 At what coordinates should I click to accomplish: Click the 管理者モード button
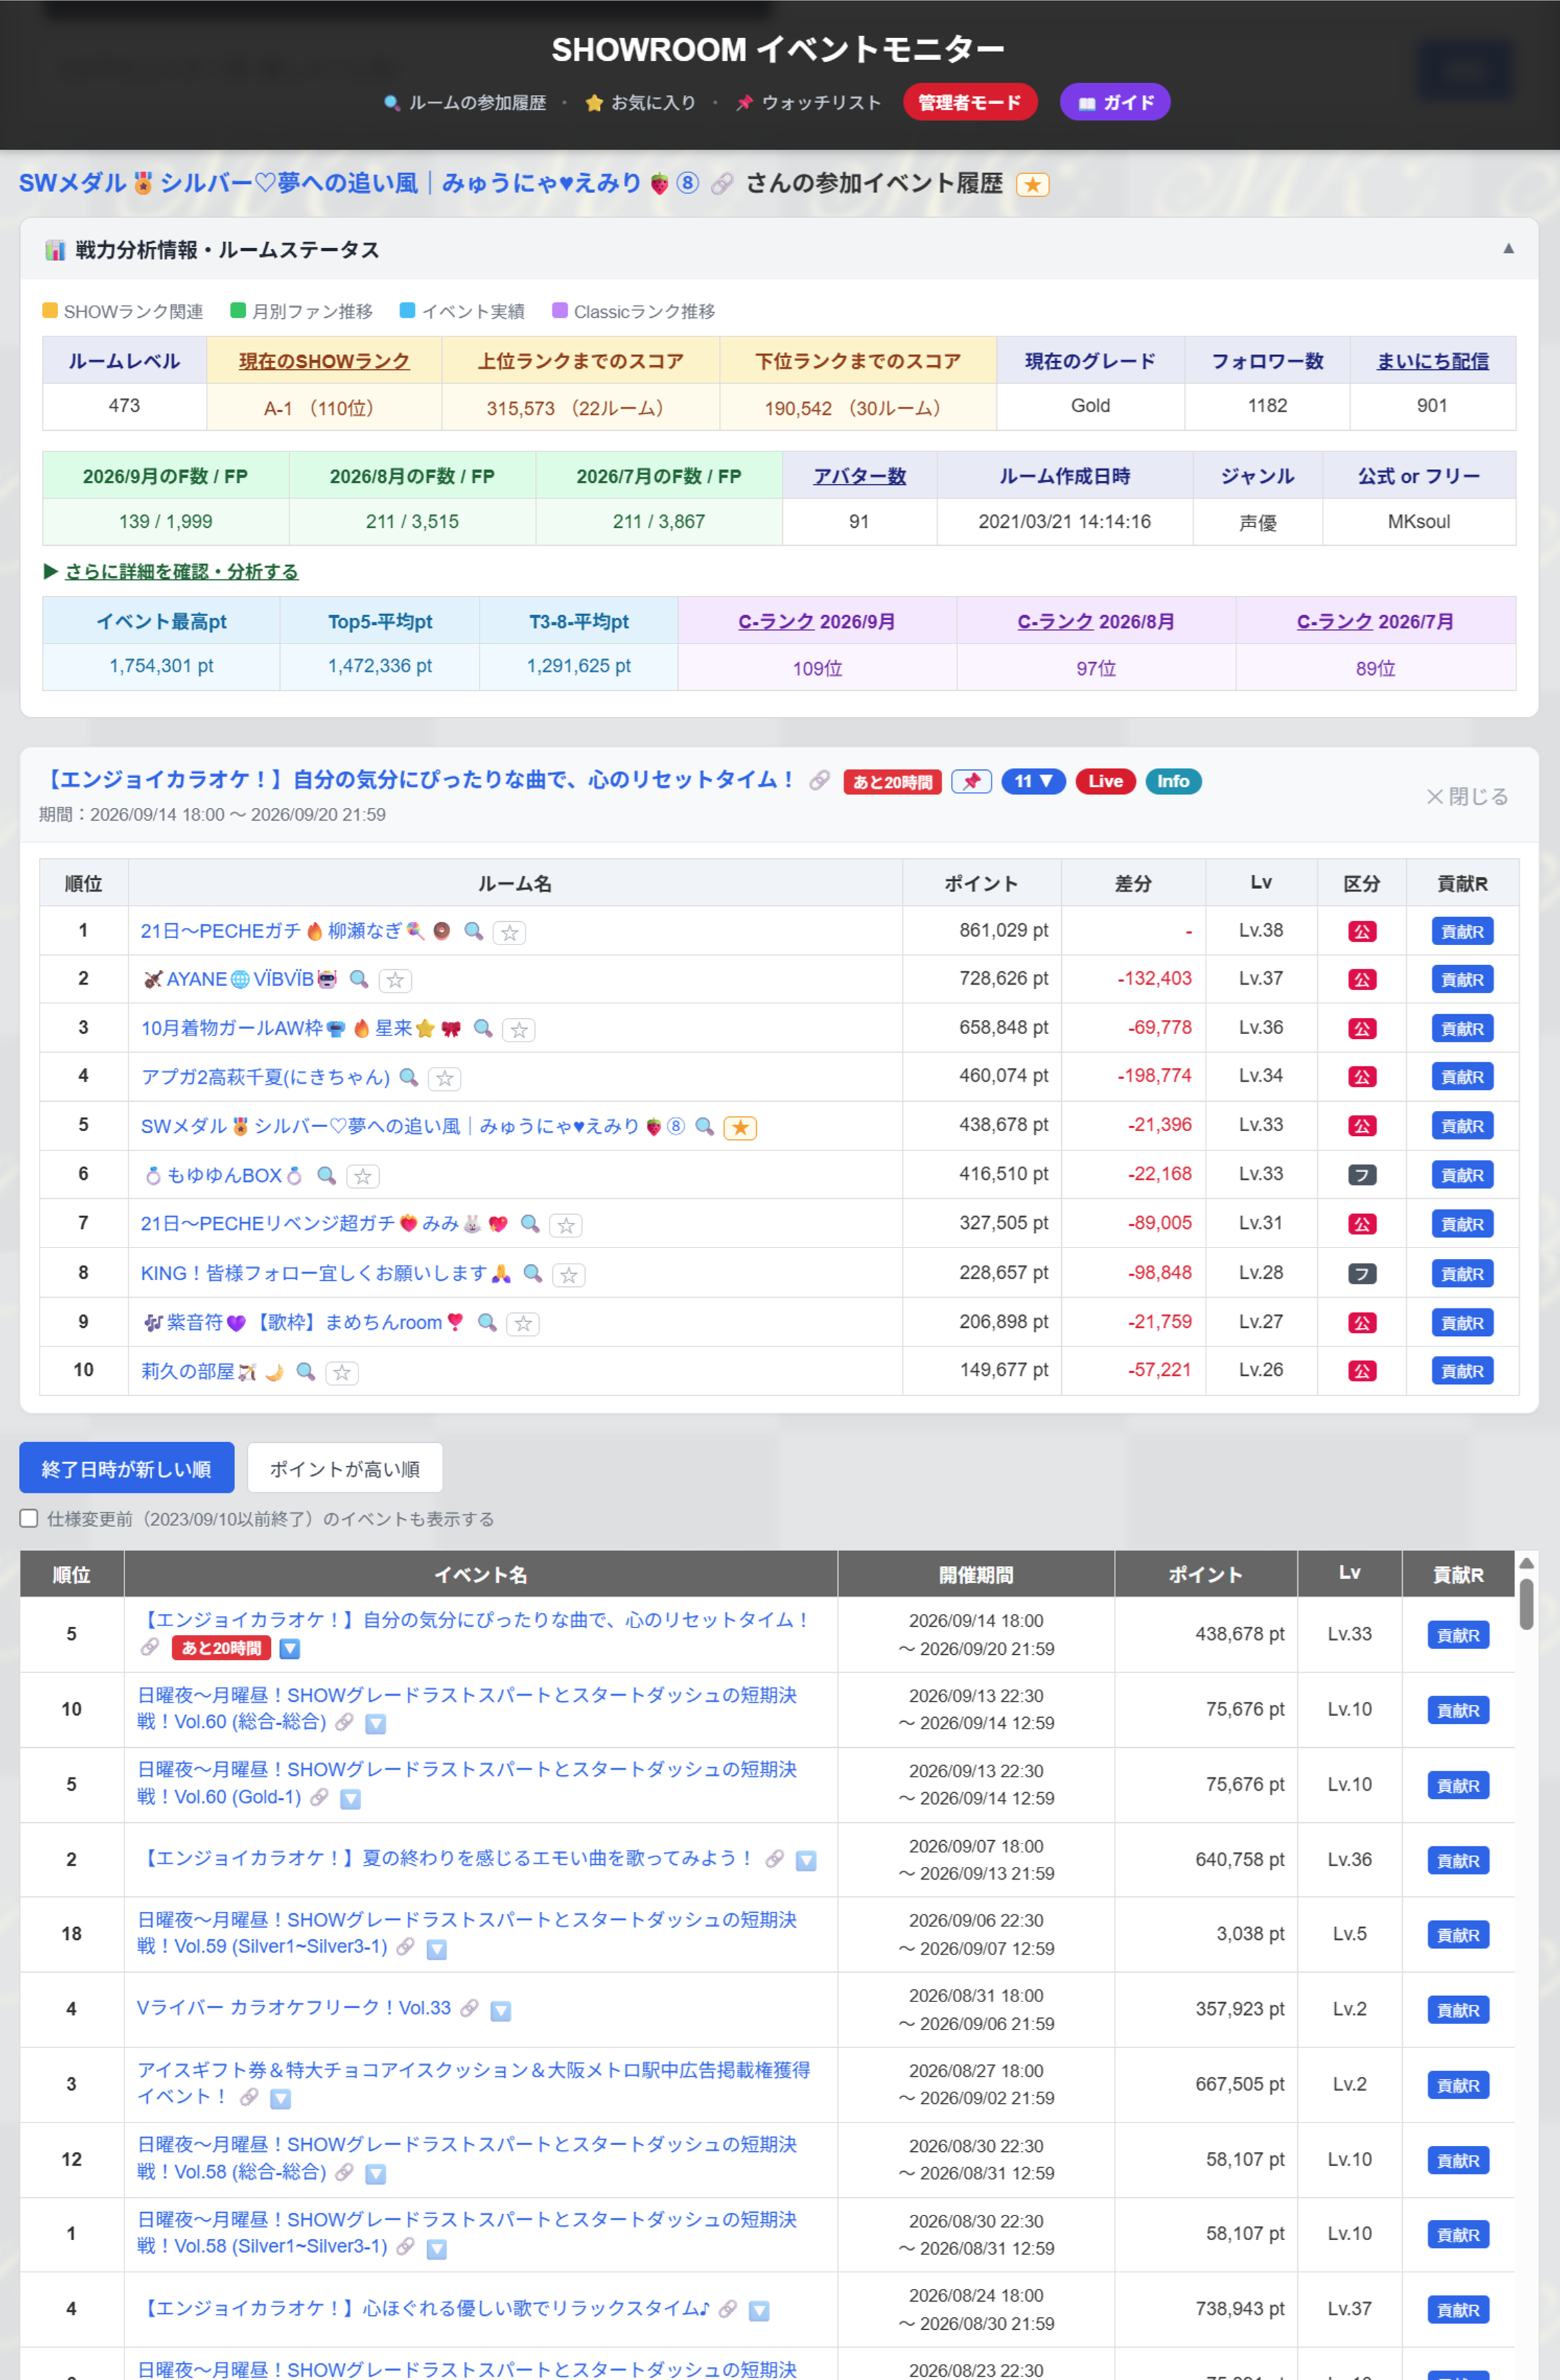point(970,102)
